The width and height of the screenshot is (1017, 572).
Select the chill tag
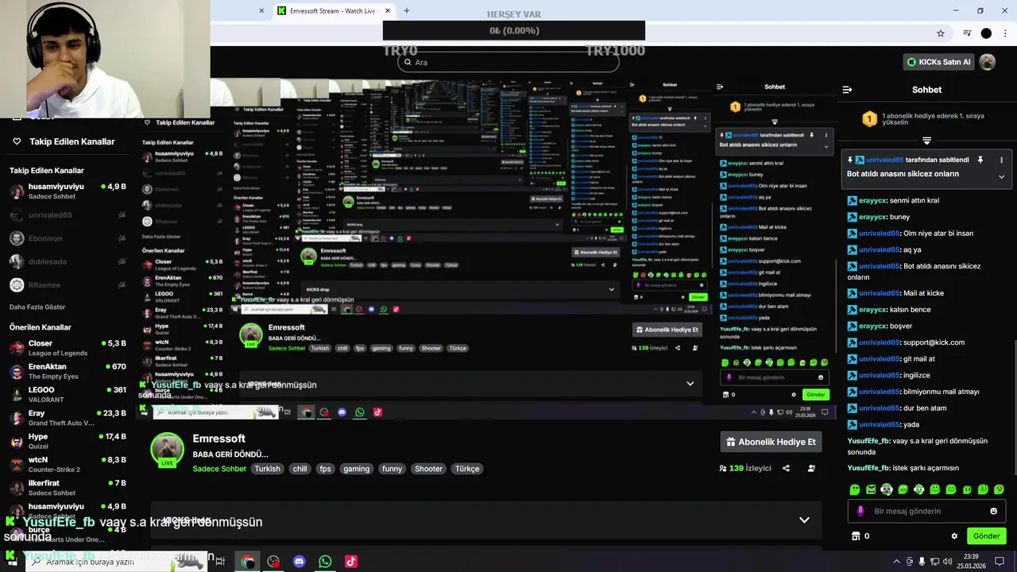click(x=300, y=469)
